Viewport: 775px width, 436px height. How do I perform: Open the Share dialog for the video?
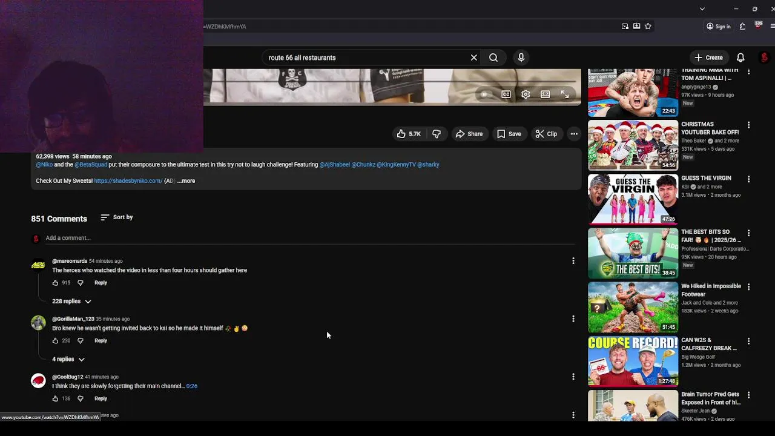469,134
